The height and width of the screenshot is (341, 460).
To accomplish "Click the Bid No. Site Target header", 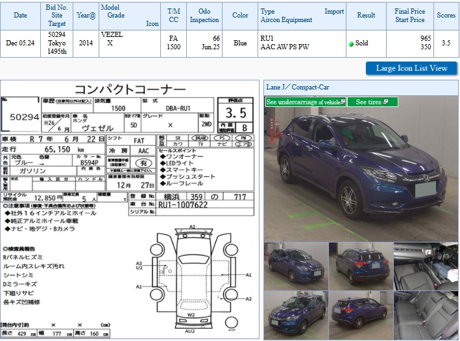I will [x=56, y=16].
